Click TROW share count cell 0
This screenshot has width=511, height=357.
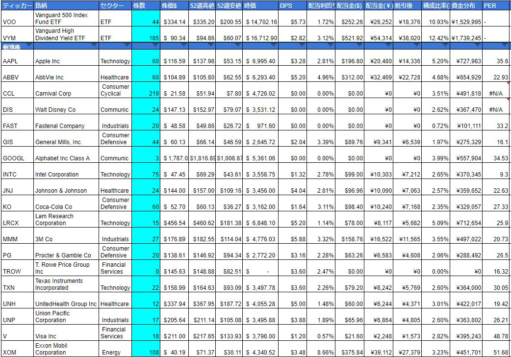click(x=146, y=268)
